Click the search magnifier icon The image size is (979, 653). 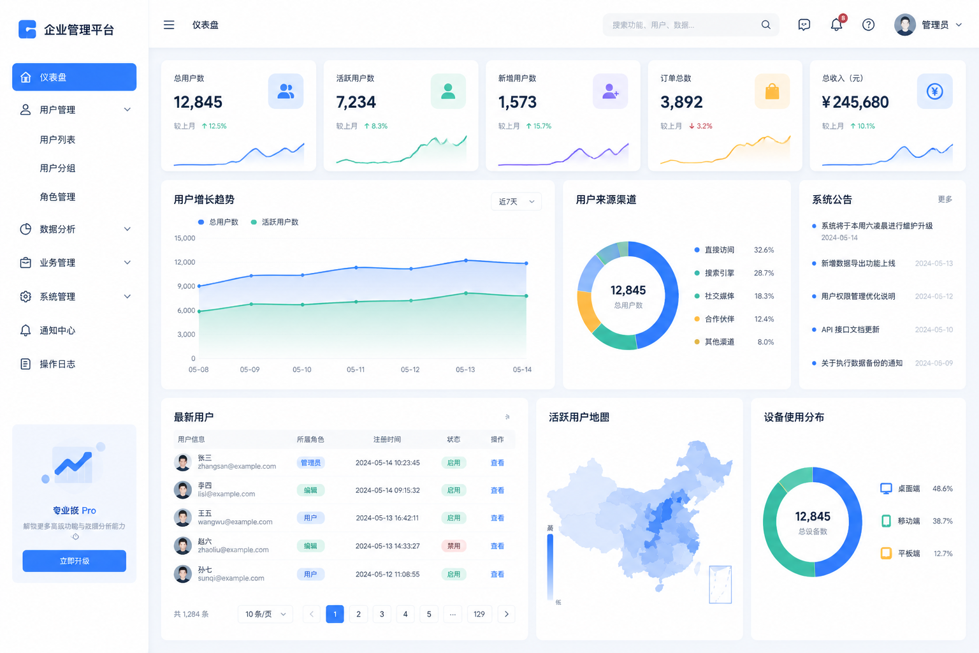765,25
